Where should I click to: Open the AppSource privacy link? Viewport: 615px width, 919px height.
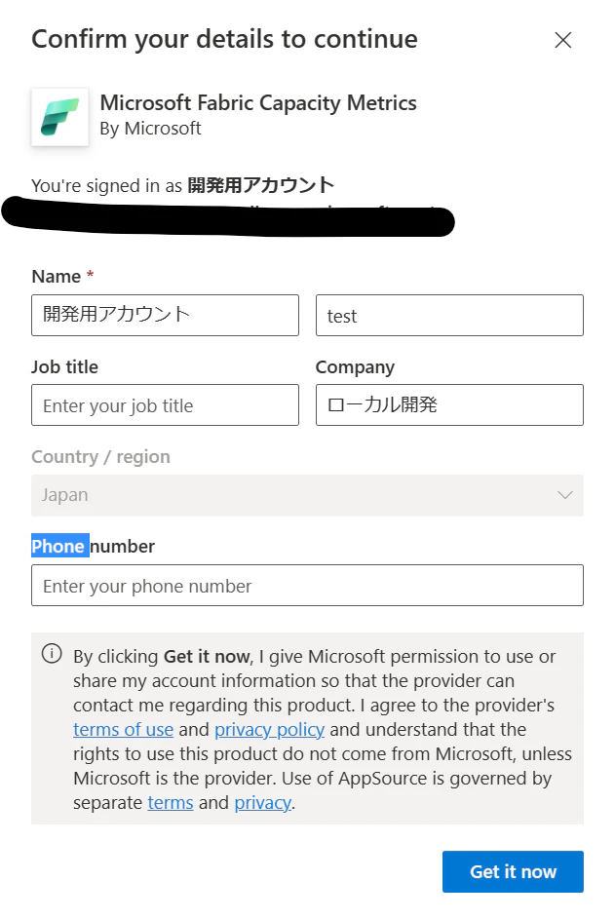click(262, 802)
